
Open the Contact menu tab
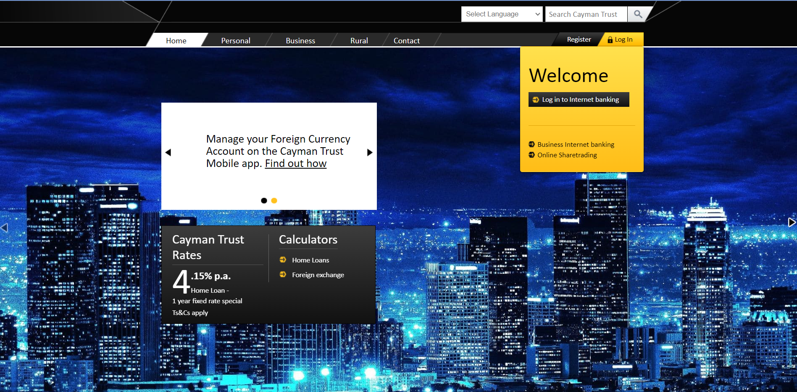click(x=407, y=40)
